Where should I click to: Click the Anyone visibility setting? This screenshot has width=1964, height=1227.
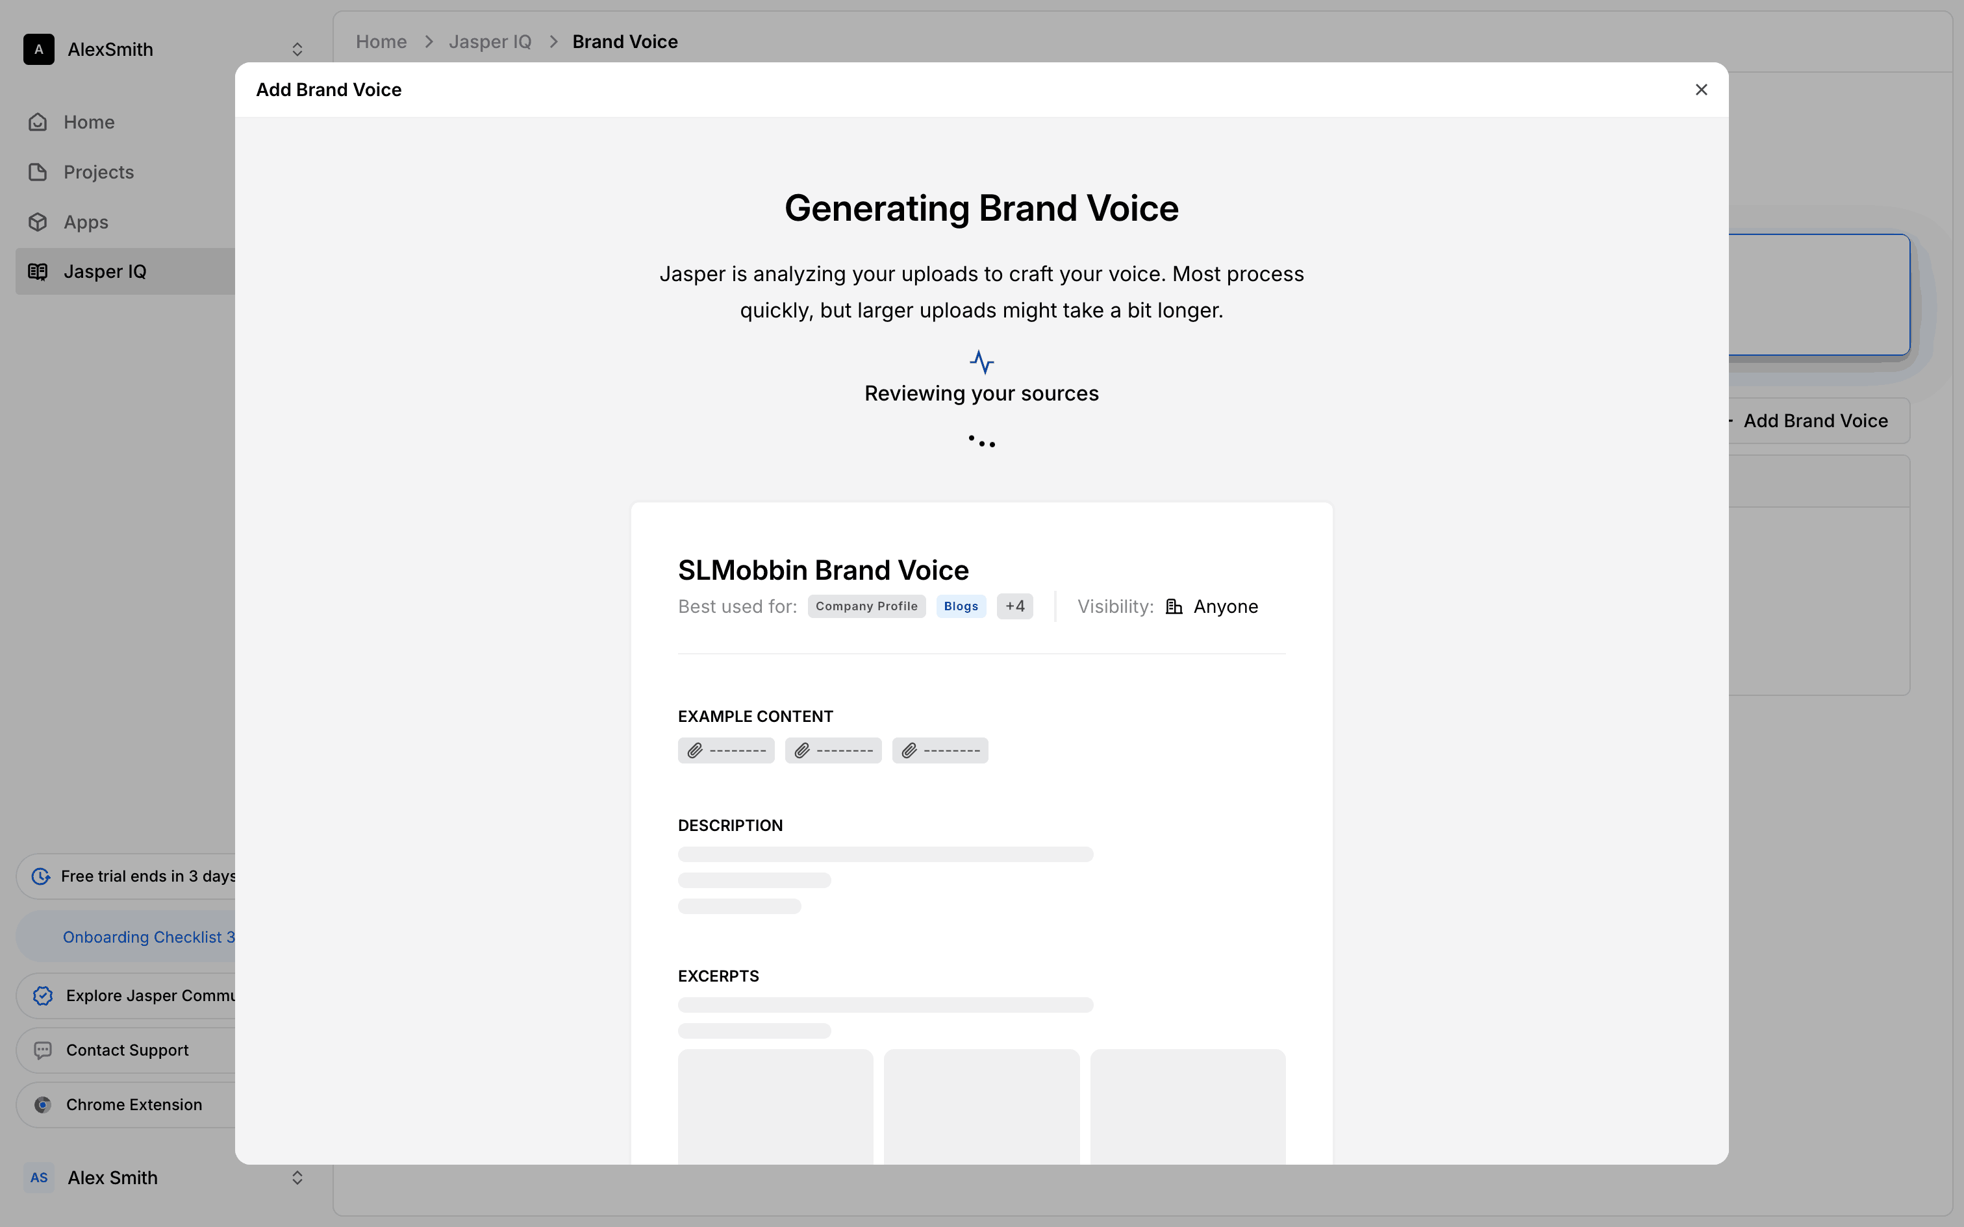point(1225,606)
